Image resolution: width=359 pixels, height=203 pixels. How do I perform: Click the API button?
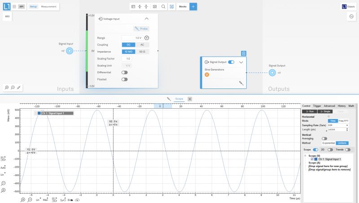click(x=22, y=7)
